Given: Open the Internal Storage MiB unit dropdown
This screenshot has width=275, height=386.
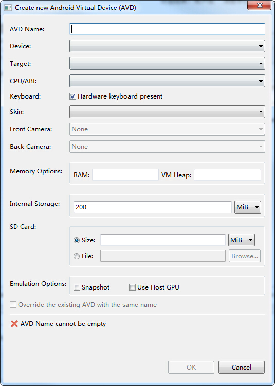Looking at the screenshot, I should pos(248,207).
